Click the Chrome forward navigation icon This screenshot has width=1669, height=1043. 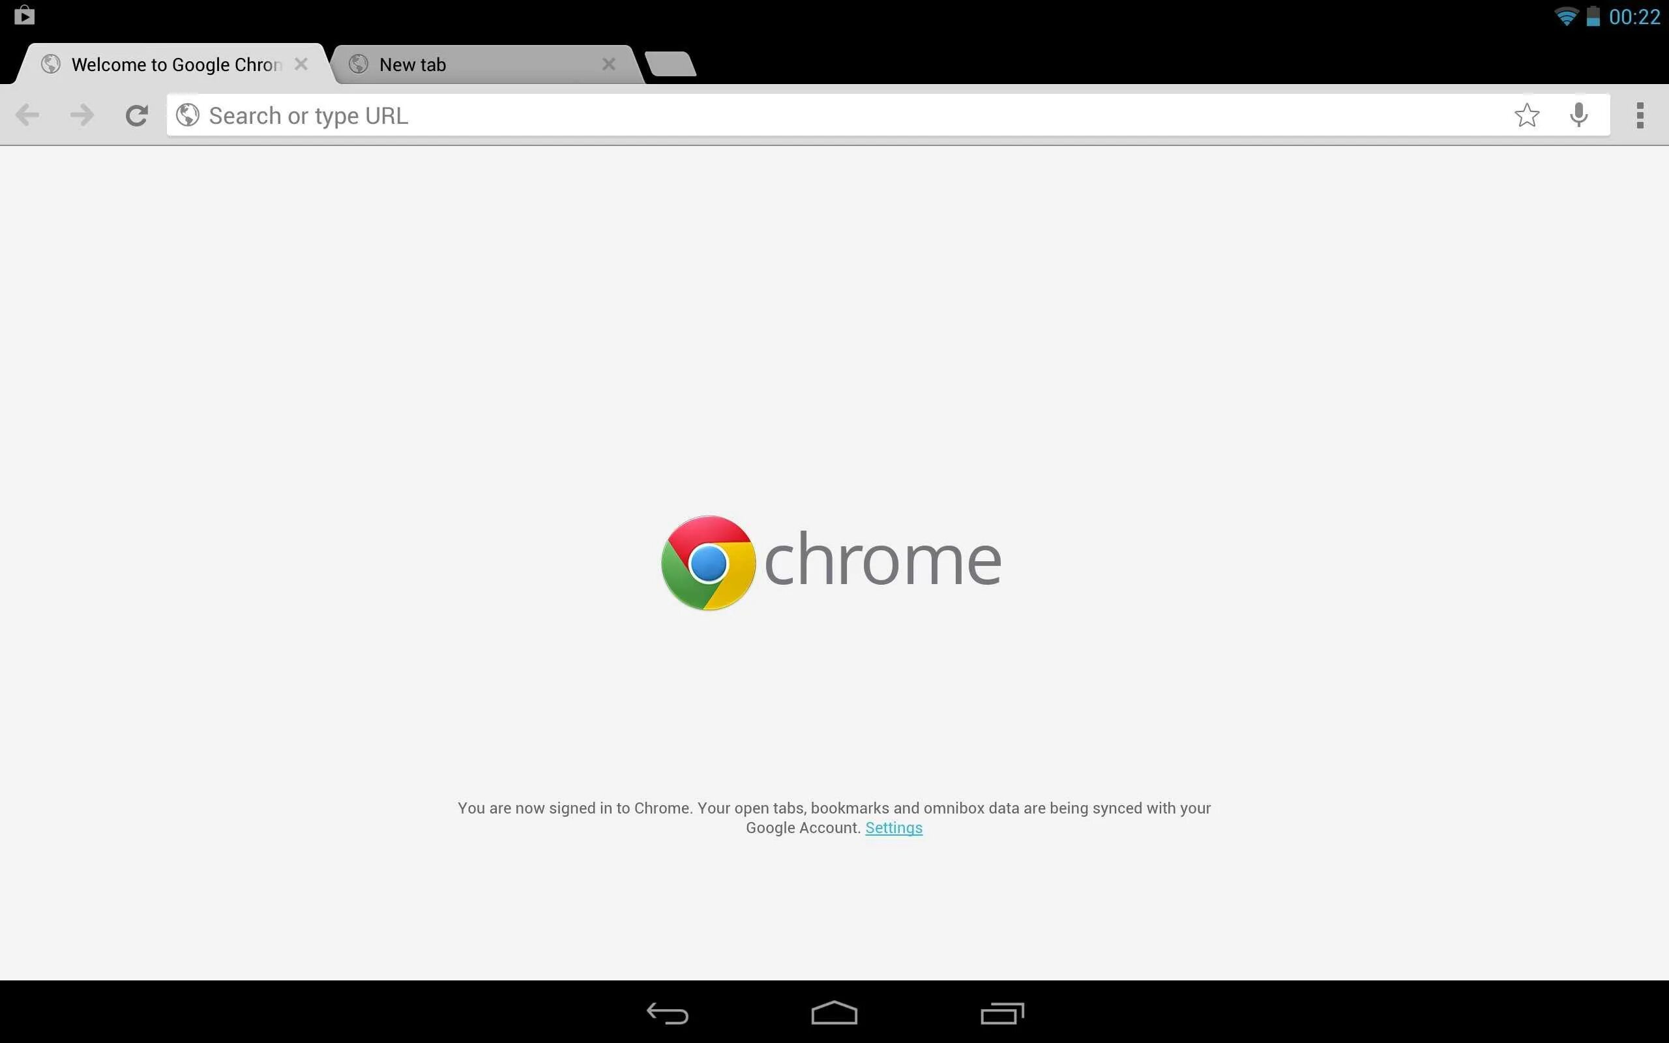click(80, 115)
